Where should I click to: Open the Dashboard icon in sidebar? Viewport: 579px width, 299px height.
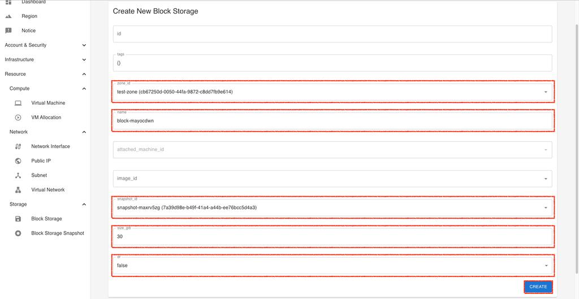tap(8, 2)
